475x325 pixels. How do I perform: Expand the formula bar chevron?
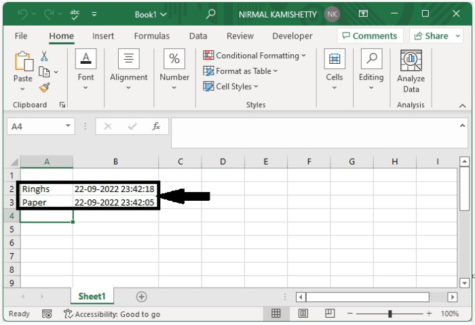tap(462, 126)
